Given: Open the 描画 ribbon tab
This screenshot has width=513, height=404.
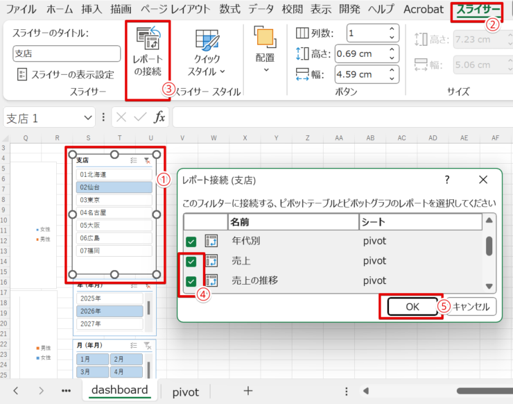Looking at the screenshot, I should coord(121,9).
